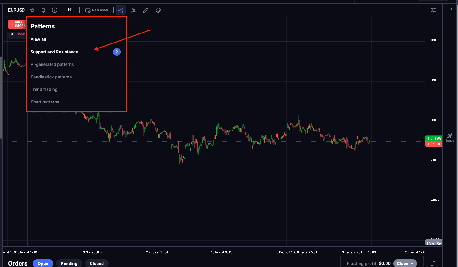This screenshot has height=267, width=458.
Task: Select the Patterns analysis tool icon
Action: coord(120,10)
